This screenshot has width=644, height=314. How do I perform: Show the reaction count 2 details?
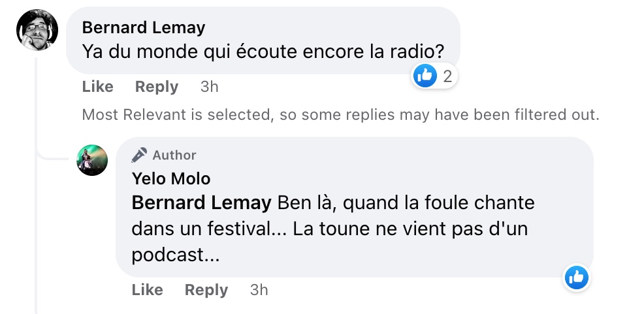pos(447,77)
